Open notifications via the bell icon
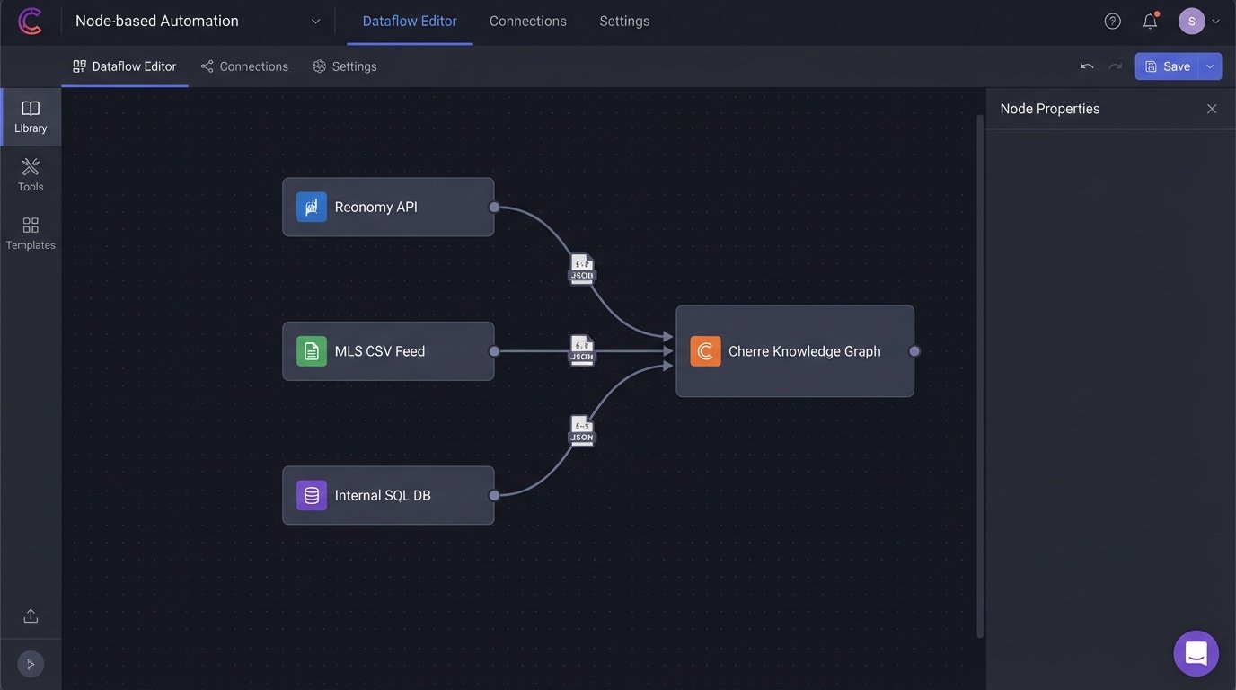This screenshot has width=1236, height=690. point(1149,20)
